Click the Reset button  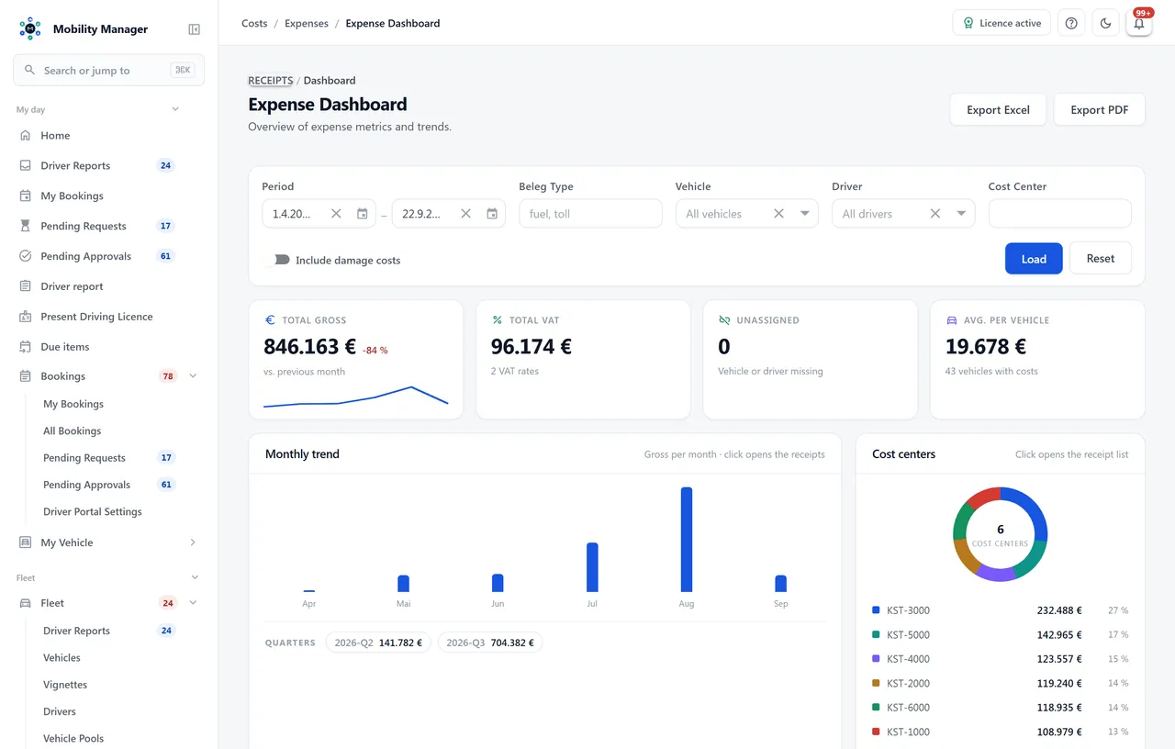click(1101, 258)
